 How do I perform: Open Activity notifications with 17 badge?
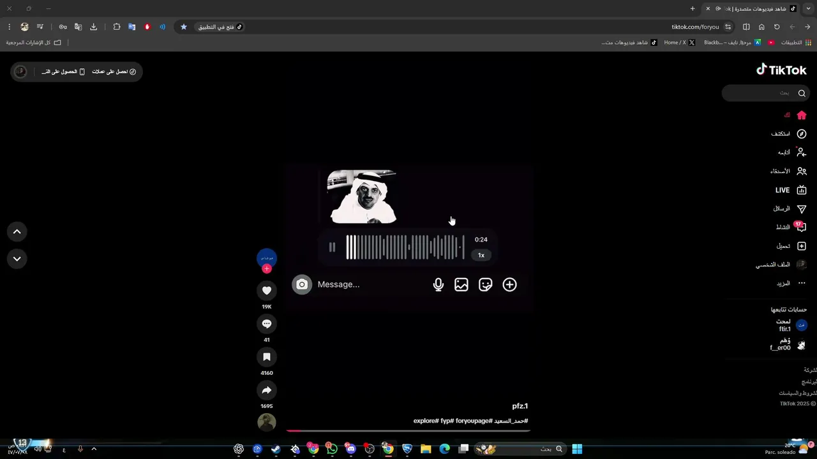click(x=800, y=227)
